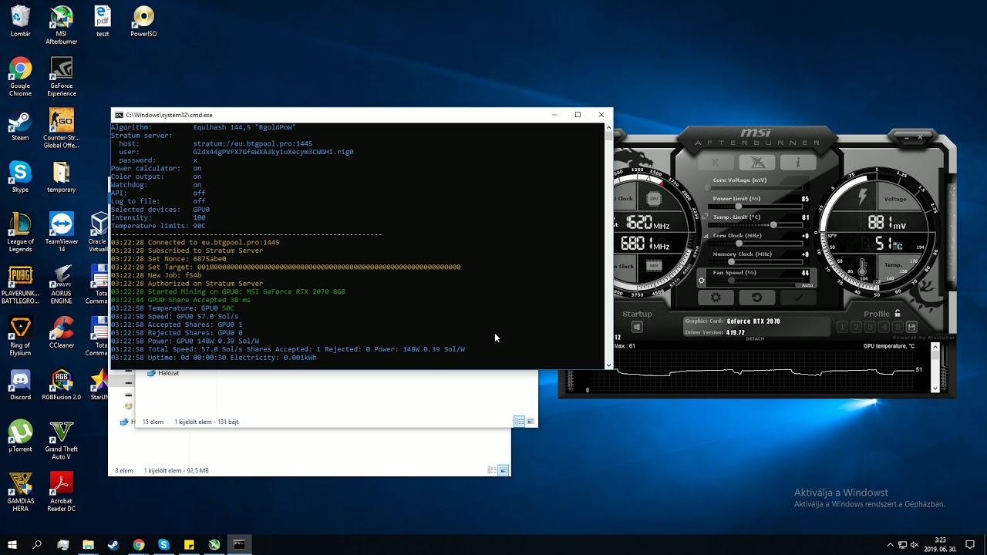Click the reset-to-defaults arrow in Afterburner
987x555 pixels.
(x=756, y=298)
